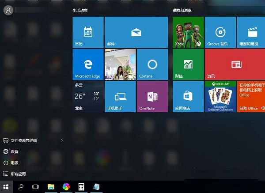Open File Explorer from taskbar
The height and width of the screenshot is (193, 265).
tap(51, 187)
